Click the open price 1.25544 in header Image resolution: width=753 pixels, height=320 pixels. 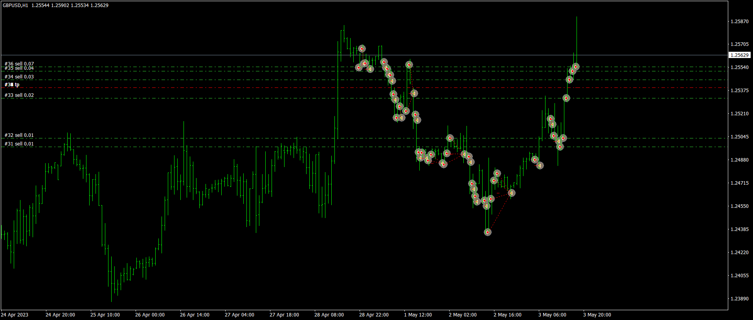[40, 5]
